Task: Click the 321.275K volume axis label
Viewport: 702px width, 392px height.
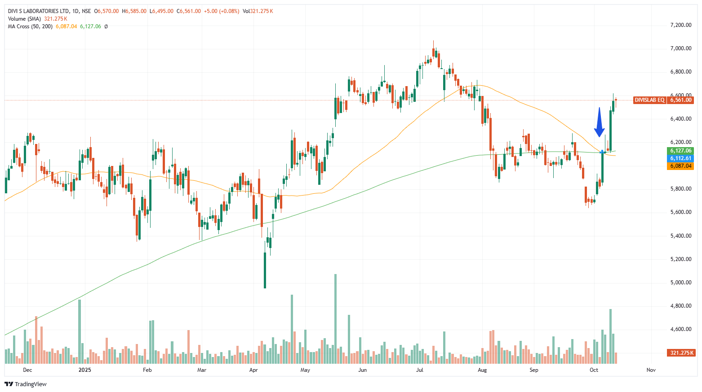Action: [x=682, y=353]
